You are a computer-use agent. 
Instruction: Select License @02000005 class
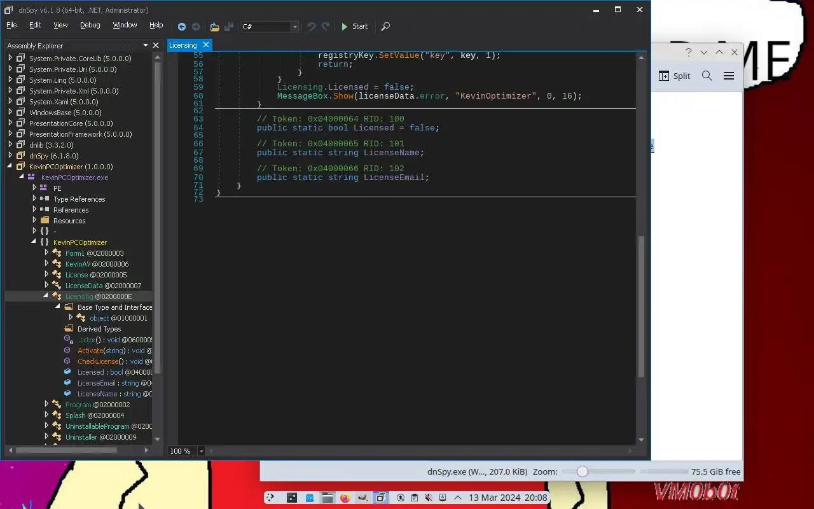96,275
